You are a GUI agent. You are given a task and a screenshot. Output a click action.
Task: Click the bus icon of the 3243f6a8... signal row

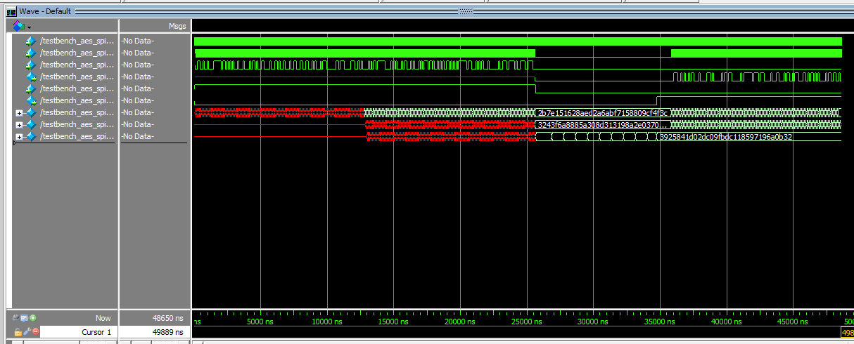point(30,124)
